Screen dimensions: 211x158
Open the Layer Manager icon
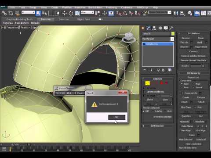(190, 13)
